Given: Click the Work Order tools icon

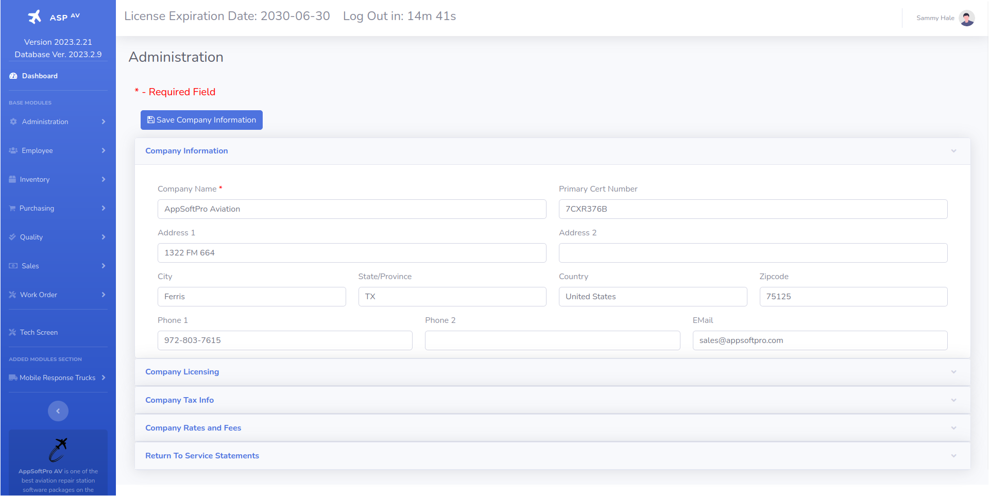Looking at the screenshot, I should click(12, 295).
